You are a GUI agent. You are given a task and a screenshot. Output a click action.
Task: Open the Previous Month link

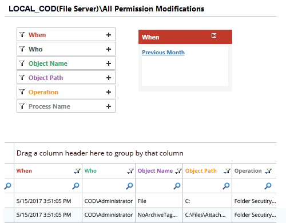click(x=163, y=53)
